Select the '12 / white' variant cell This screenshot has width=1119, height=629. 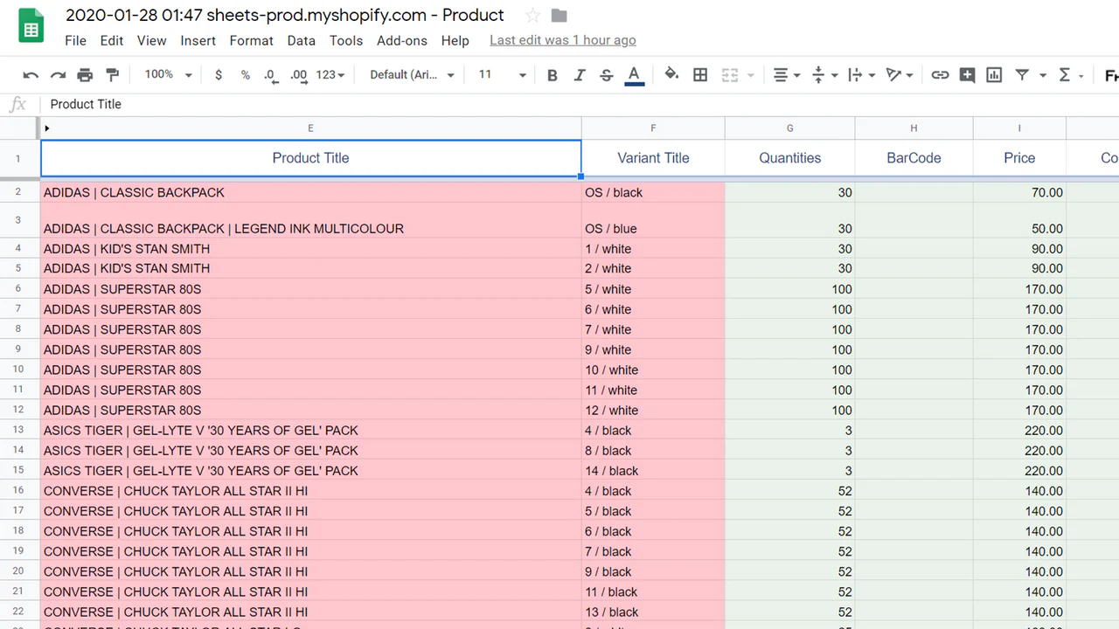[x=653, y=411]
